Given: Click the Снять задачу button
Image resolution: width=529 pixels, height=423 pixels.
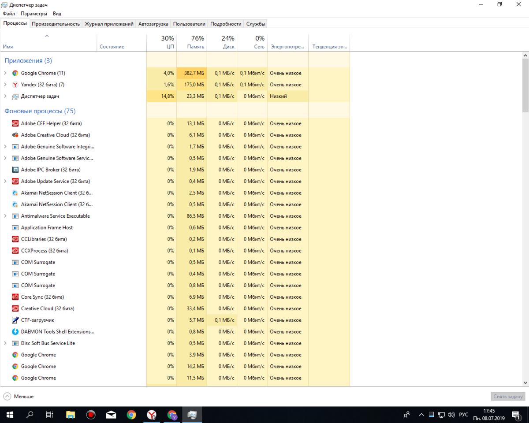Looking at the screenshot, I should [508, 397].
